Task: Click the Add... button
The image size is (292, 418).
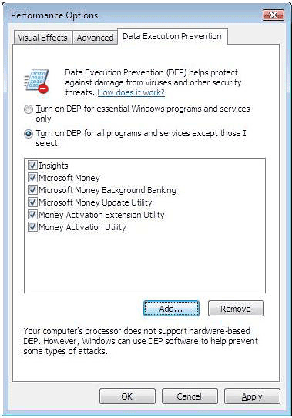Action: (171, 309)
